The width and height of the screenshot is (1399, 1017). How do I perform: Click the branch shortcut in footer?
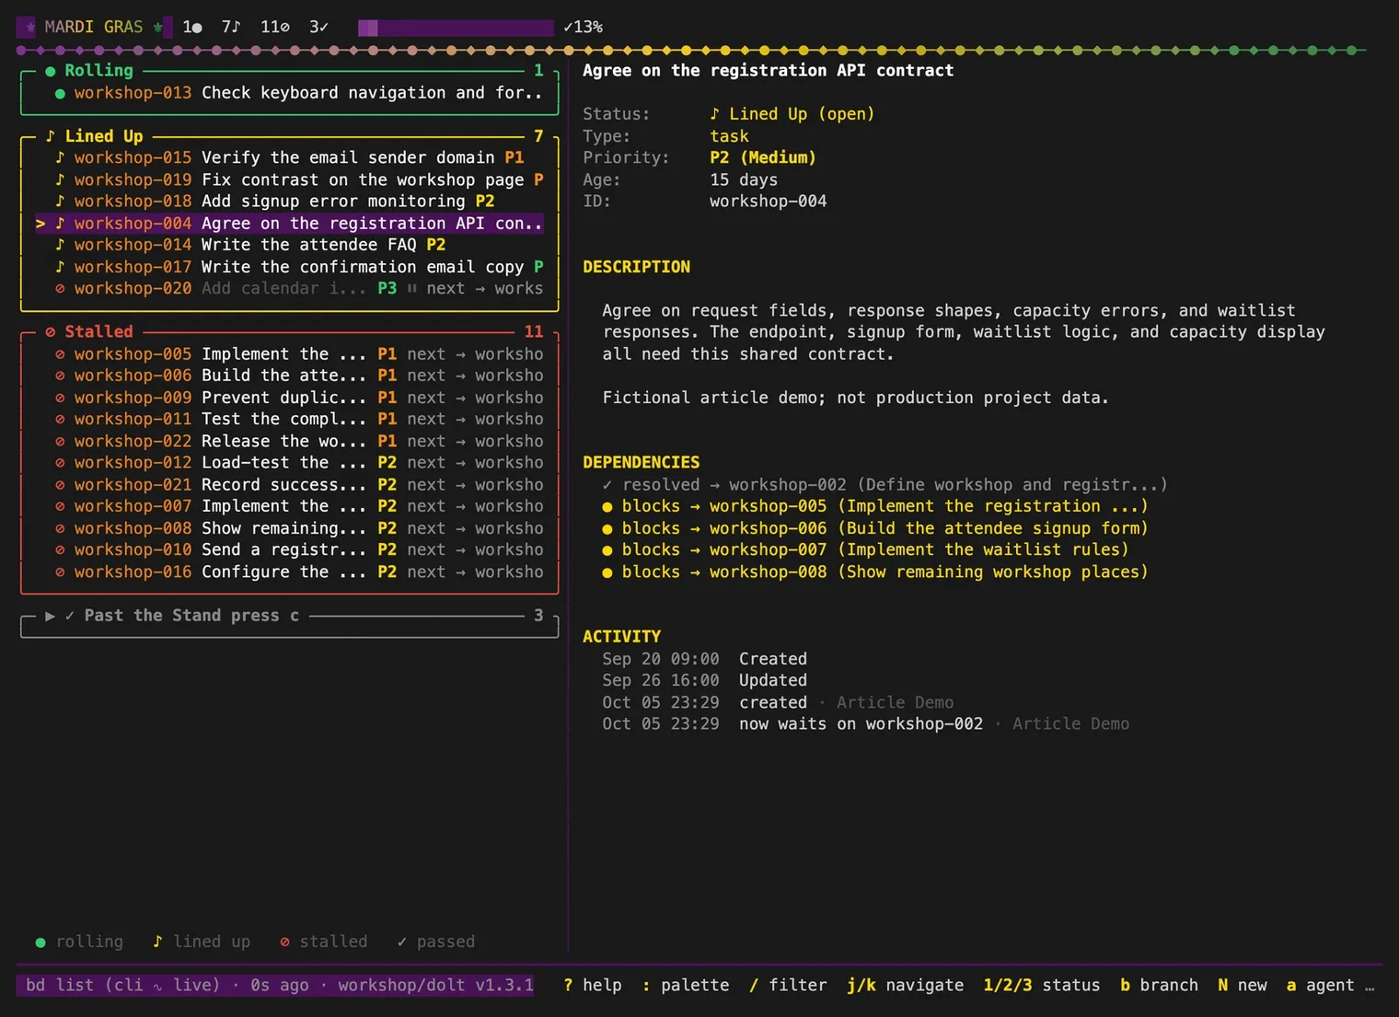pos(1159,986)
